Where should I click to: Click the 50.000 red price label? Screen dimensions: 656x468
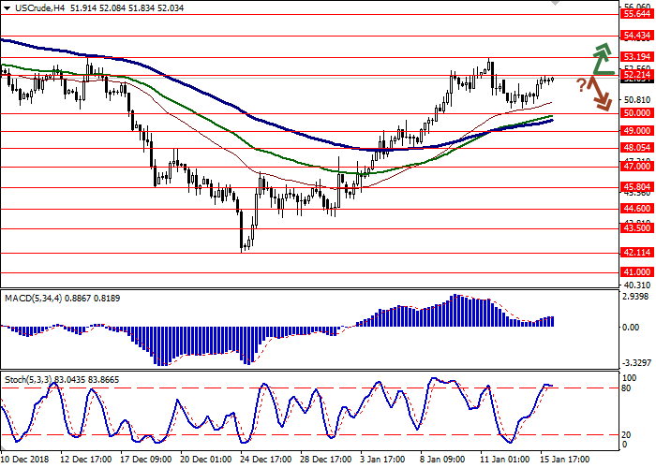636,113
